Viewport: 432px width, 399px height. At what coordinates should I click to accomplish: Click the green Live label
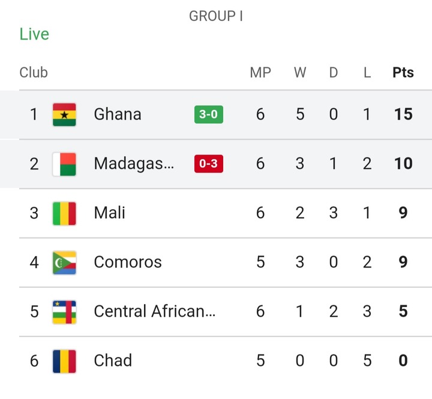point(34,34)
